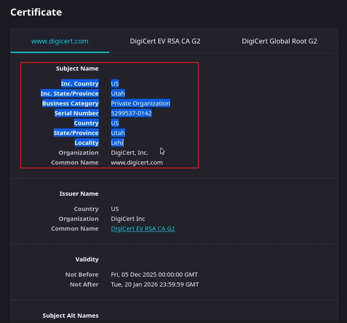Open the DigiCert EV RSA CA G2 tab

165,41
